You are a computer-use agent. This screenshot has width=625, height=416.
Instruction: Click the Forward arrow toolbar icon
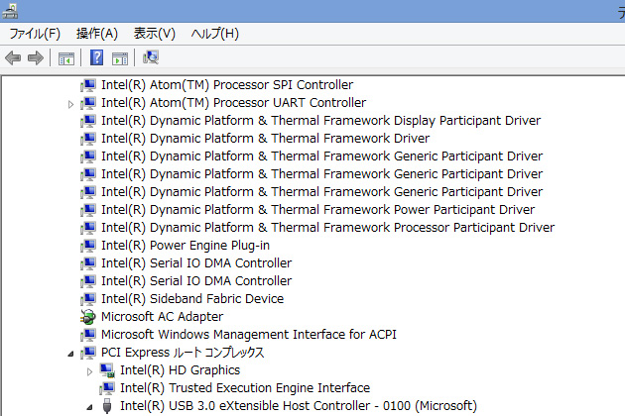[35, 58]
